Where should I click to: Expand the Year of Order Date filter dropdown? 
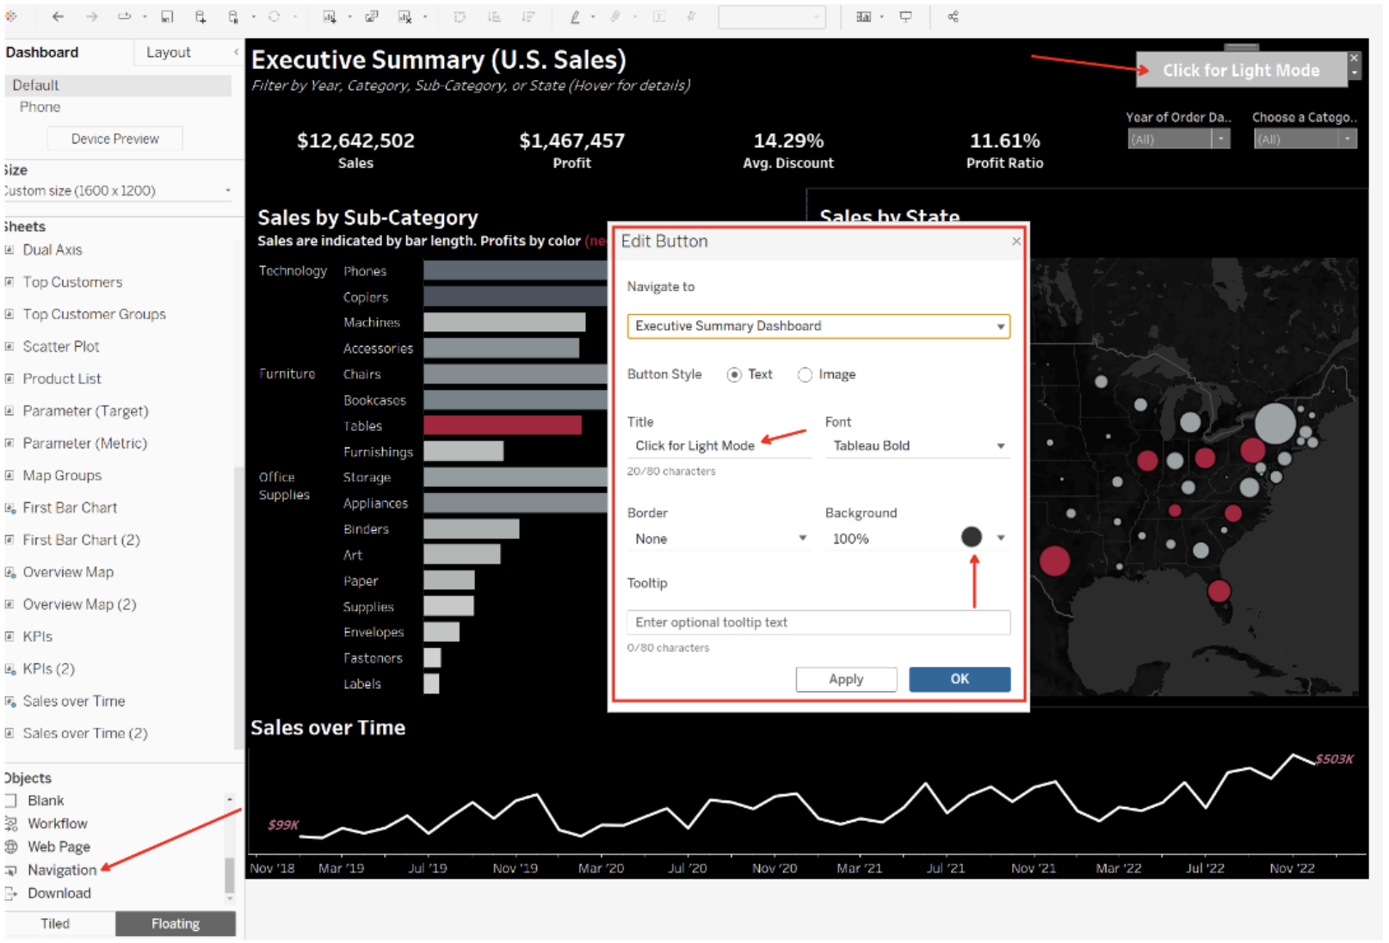coord(1220,139)
